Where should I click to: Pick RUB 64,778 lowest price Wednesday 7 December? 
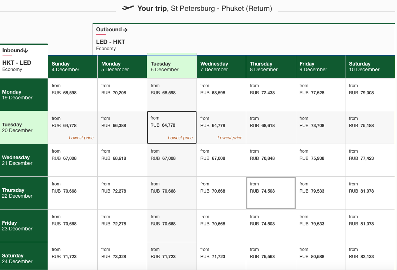221,127
